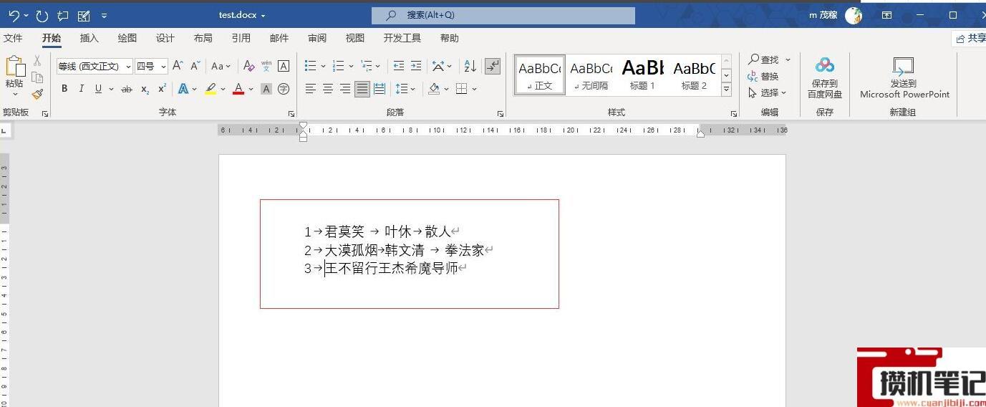986x407 pixels.
Task: Toggle italic formatting
Action: click(81, 89)
